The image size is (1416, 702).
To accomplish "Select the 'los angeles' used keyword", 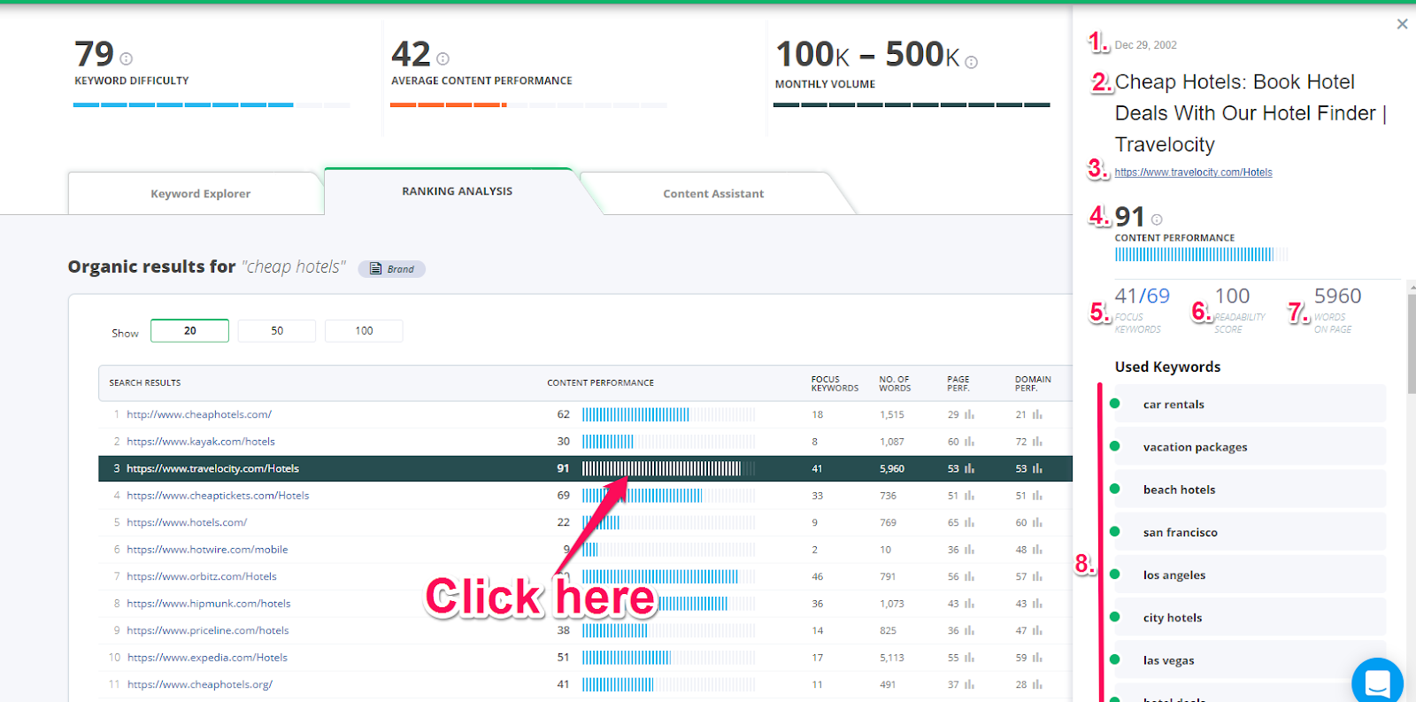I will click(1250, 575).
